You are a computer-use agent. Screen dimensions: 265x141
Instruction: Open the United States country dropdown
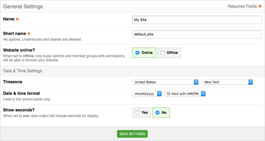click(165, 82)
